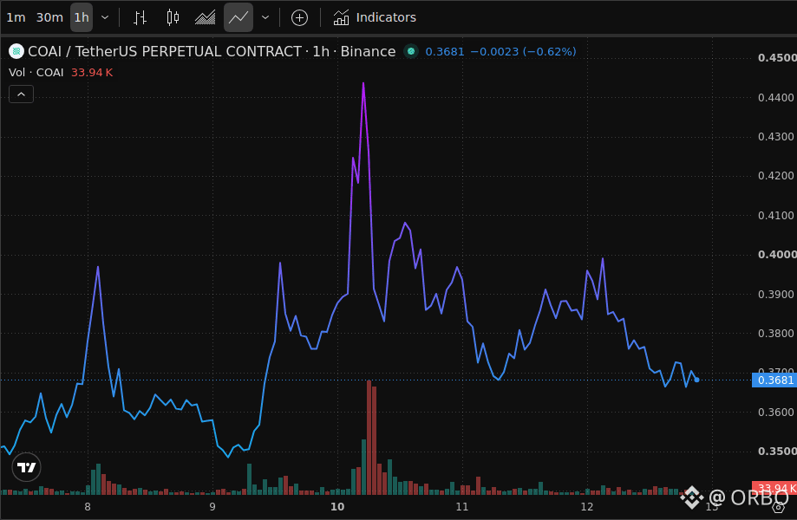
Task: Click the blue 0.3681 last price in header
Action: click(x=445, y=51)
